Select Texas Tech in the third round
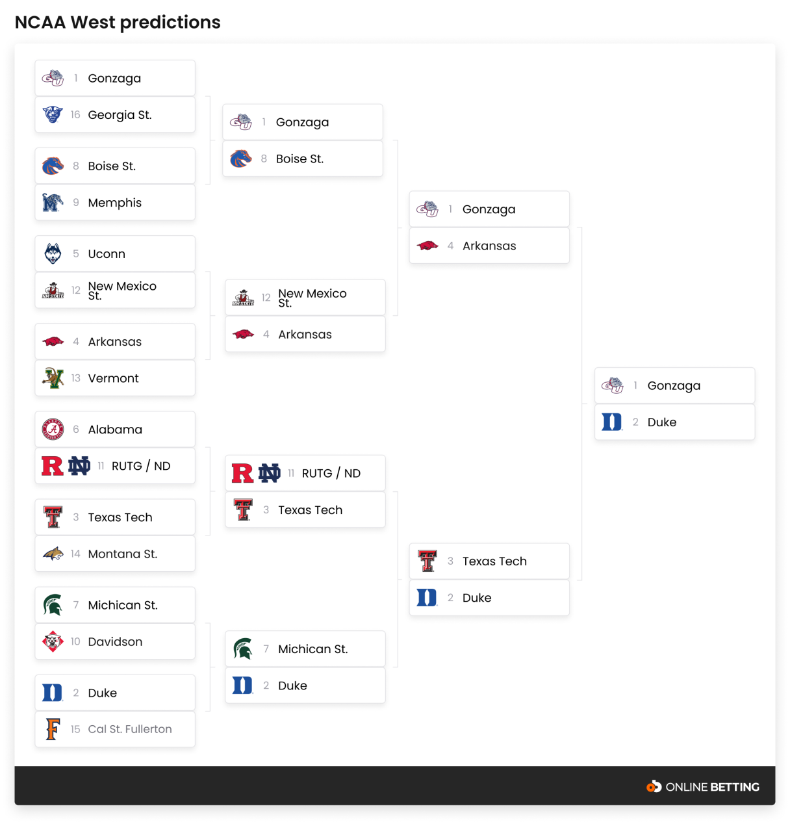790x824 pixels. [489, 561]
